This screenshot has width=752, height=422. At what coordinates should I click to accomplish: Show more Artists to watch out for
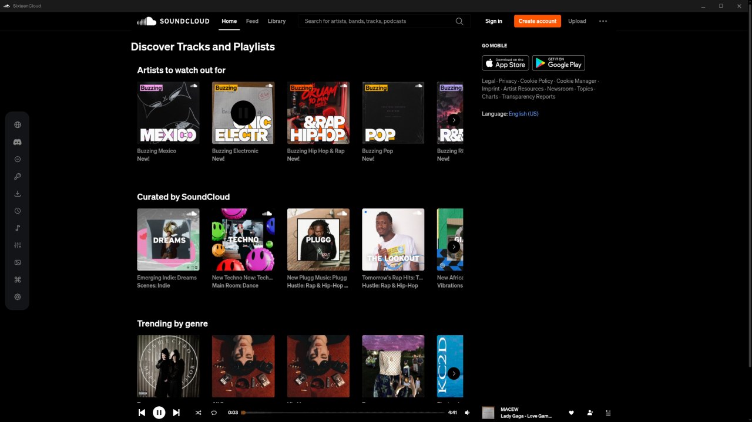[454, 120]
